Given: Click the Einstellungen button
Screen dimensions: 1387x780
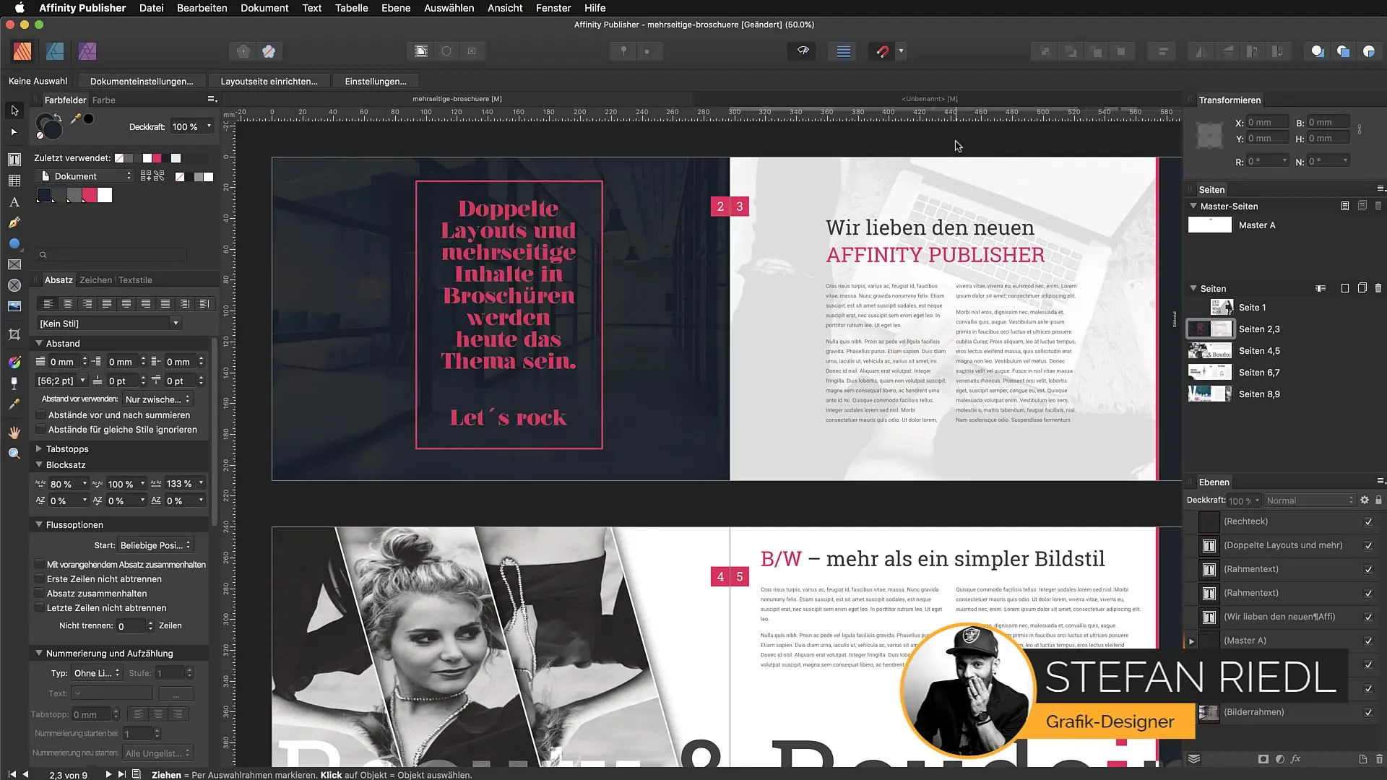Looking at the screenshot, I should point(376,82).
